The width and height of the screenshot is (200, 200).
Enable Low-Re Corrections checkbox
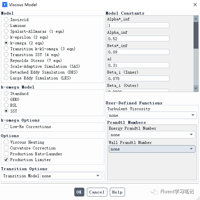coord(6,127)
